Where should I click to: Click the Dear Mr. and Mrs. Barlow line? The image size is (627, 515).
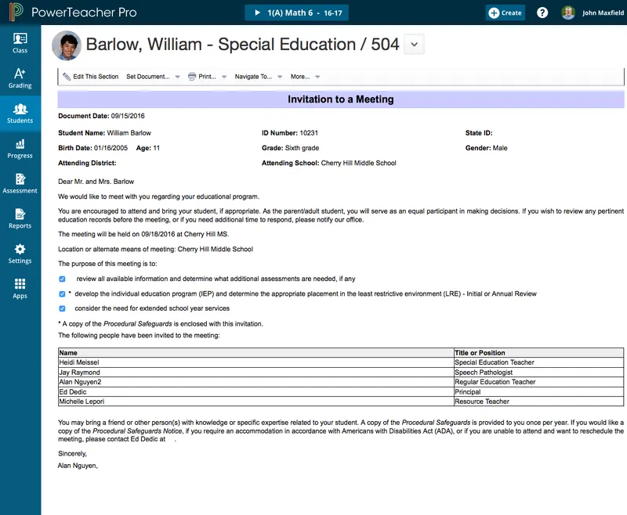pos(96,182)
